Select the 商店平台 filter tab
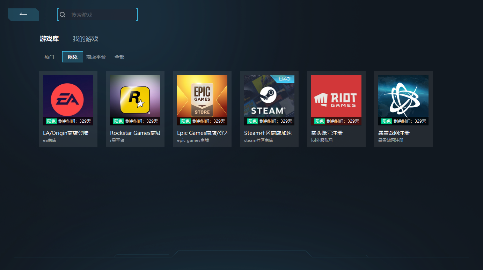The width and height of the screenshot is (483, 270). click(96, 57)
